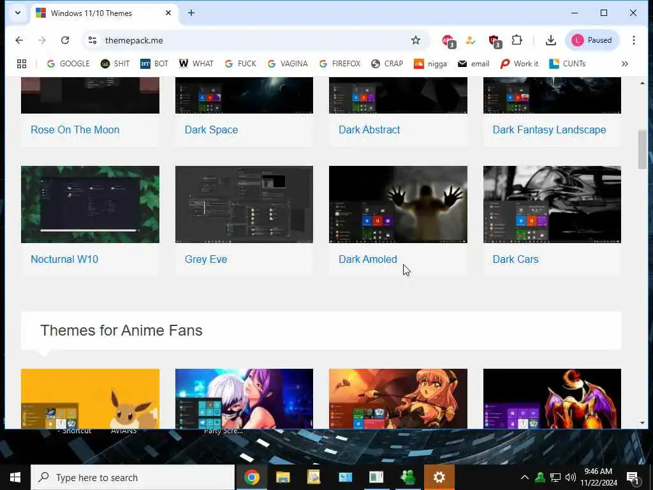The image size is (653, 490).
Task: Click the red adblock extension icon
Action: (x=448, y=41)
